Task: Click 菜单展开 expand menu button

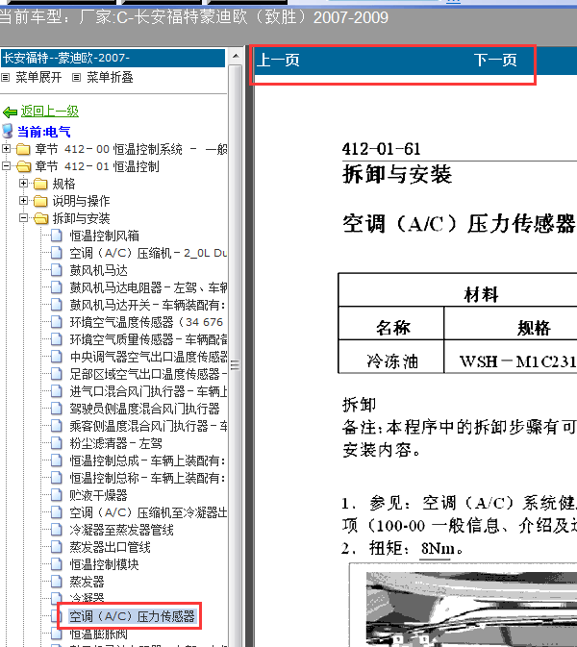Action: [x=38, y=77]
